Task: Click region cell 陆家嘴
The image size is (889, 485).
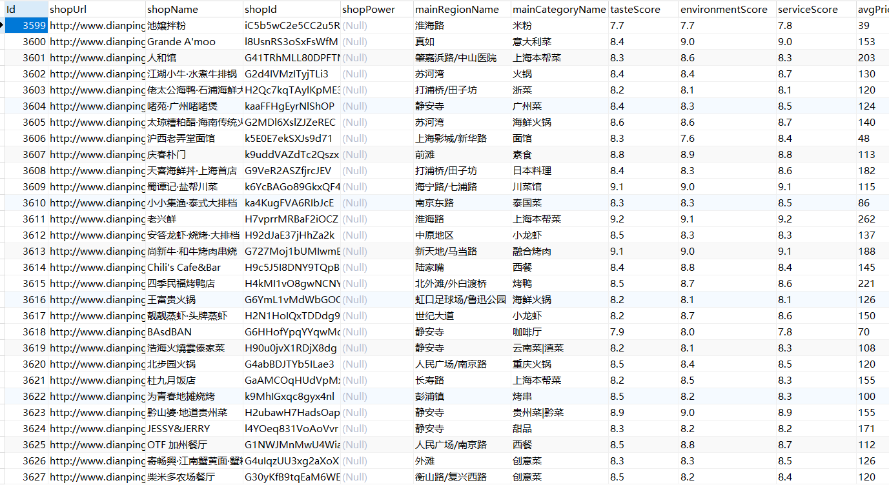Action: [462, 268]
